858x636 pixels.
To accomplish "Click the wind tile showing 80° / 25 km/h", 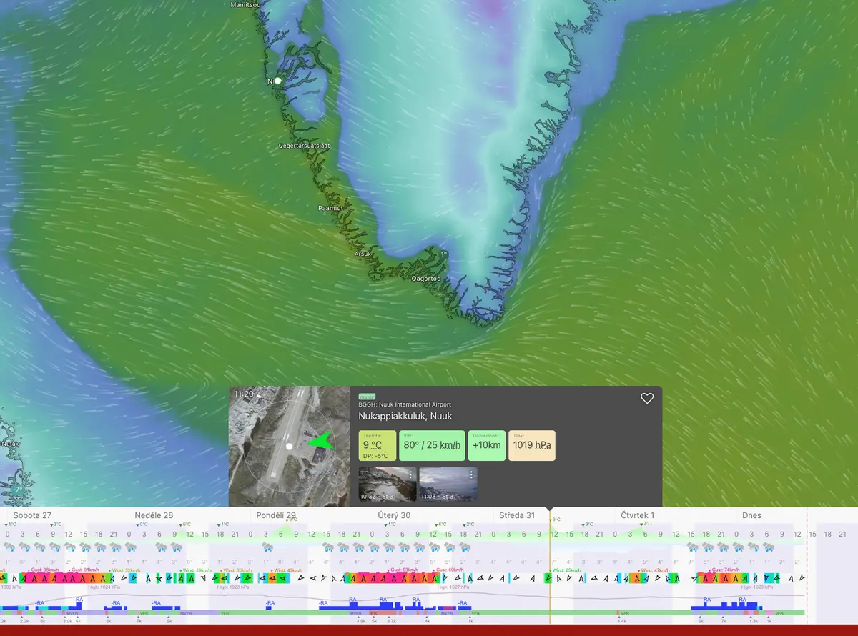I will (432, 445).
